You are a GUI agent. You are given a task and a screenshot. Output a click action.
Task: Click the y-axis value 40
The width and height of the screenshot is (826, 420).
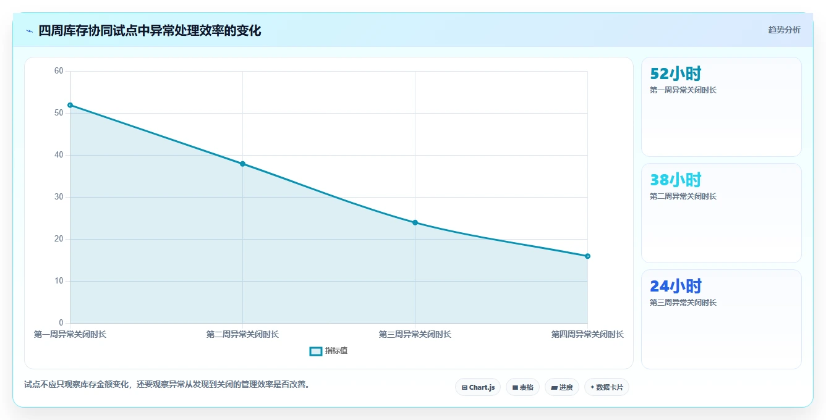[x=59, y=155]
